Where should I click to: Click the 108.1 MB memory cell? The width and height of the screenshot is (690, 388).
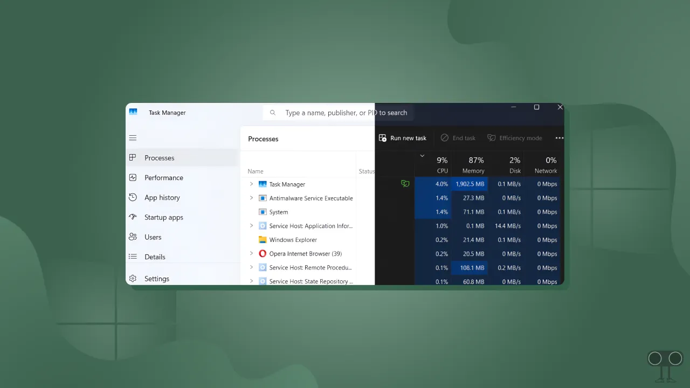(470, 268)
